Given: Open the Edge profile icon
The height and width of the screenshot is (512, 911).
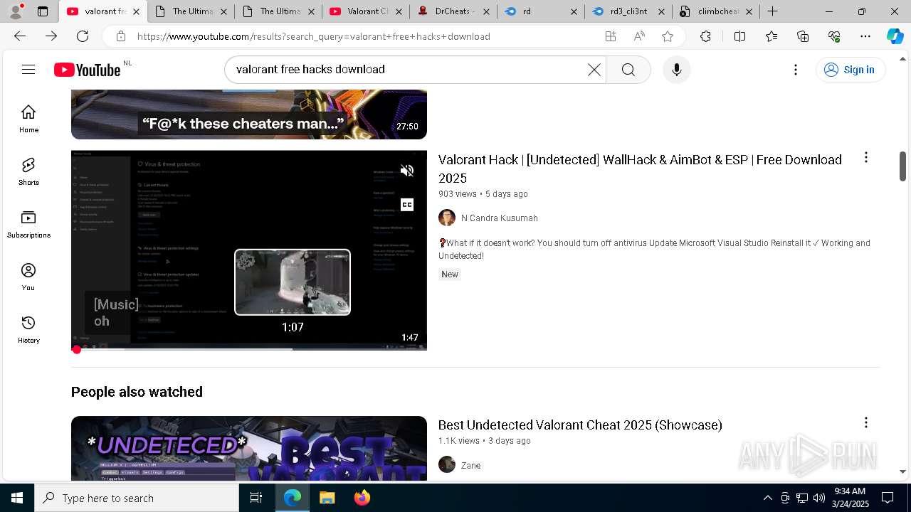Looking at the screenshot, I should [x=16, y=11].
